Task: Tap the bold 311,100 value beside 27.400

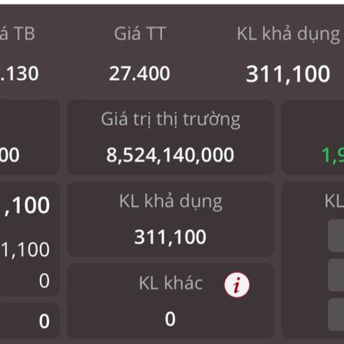Action: pyautogui.click(x=288, y=74)
